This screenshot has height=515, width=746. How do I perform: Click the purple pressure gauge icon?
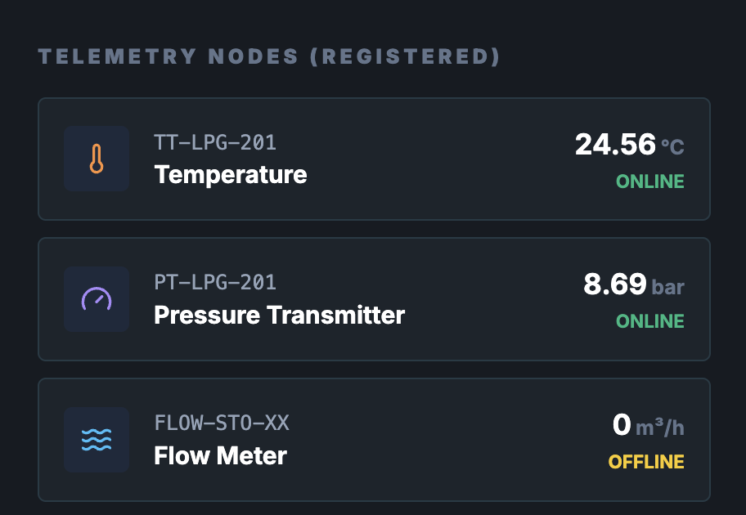(x=97, y=299)
